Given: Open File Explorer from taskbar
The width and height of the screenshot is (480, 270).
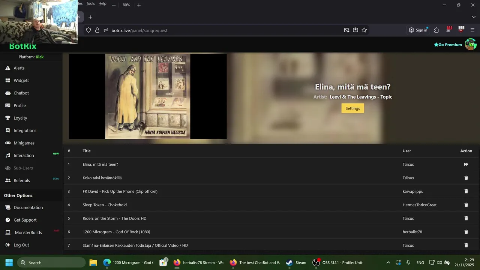Looking at the screenshot, I should tap(93, 262).
